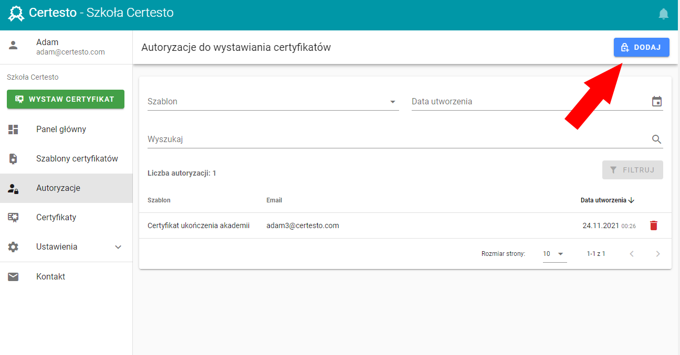
Task: Click the Szablon column header
Action: (x=159, y=200)
